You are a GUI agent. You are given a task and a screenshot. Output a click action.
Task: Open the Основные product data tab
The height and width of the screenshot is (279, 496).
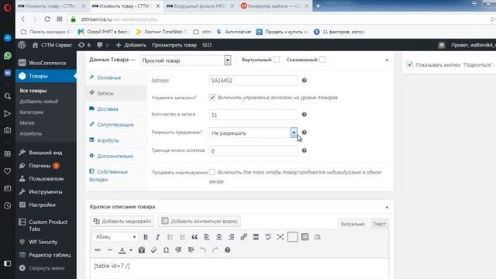pyautogui.click(x=108, y=77)
